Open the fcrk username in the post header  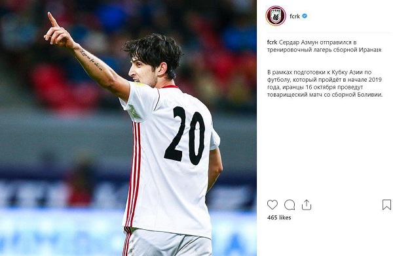click(x=295, y=16)
